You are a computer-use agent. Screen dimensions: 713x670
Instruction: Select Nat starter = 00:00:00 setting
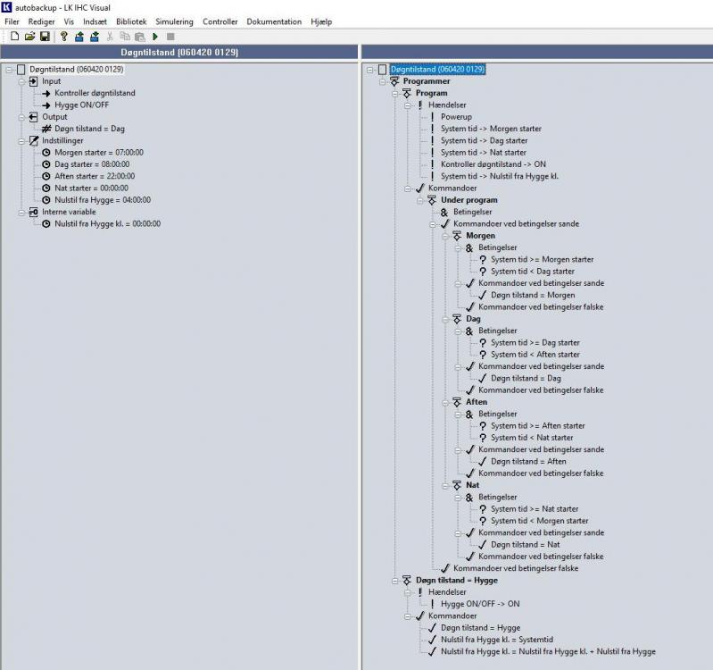click(x=91, y=188)
